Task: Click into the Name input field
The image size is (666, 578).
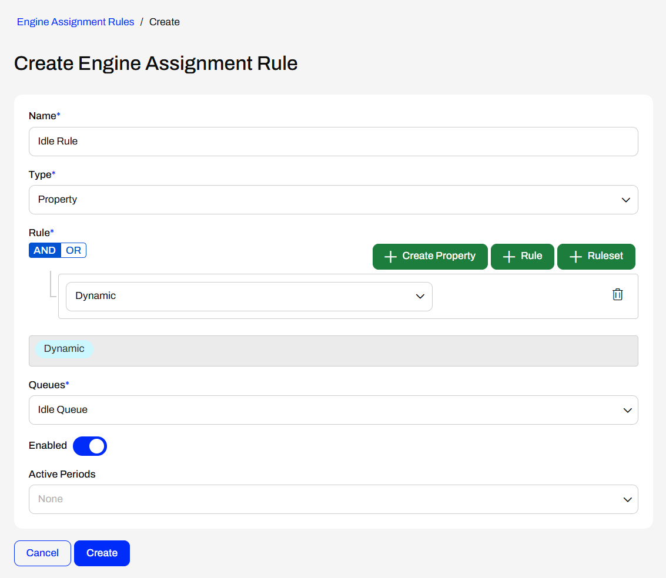Action: point(333,142)
